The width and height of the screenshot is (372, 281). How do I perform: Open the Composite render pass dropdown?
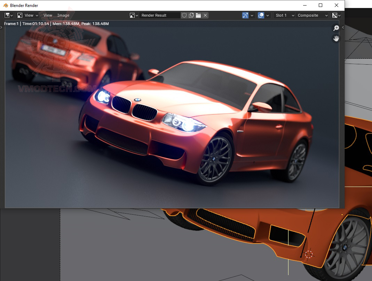point(312,15)
